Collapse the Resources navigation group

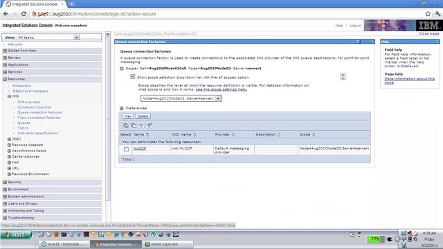tap(5, 80)
